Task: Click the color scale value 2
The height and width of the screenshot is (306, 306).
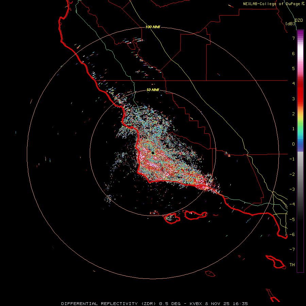Action: 293,114
